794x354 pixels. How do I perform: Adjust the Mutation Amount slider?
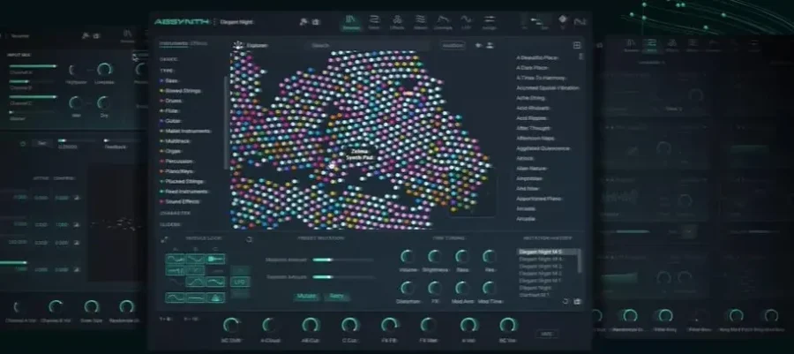343,260
